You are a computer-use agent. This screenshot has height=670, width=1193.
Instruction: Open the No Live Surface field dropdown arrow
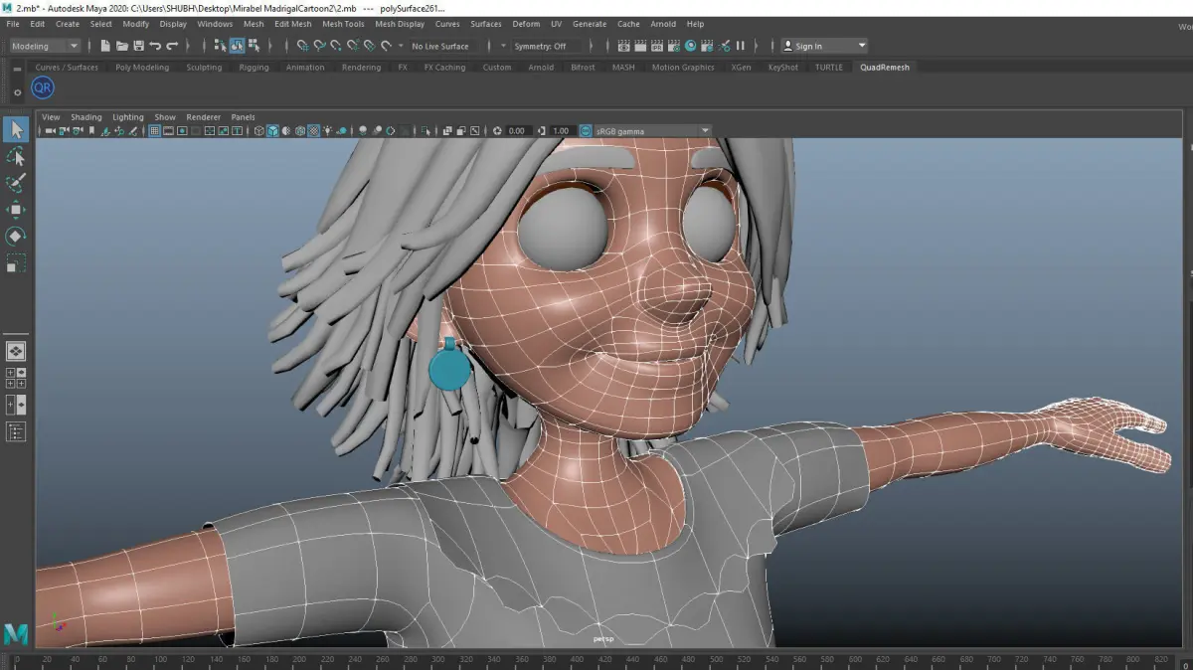pyautogui.click(x=401, y=46)
